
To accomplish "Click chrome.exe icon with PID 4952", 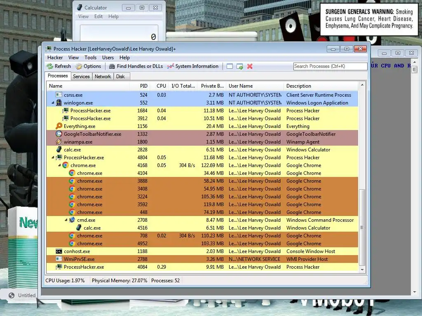I will click(x=72, y=243).
